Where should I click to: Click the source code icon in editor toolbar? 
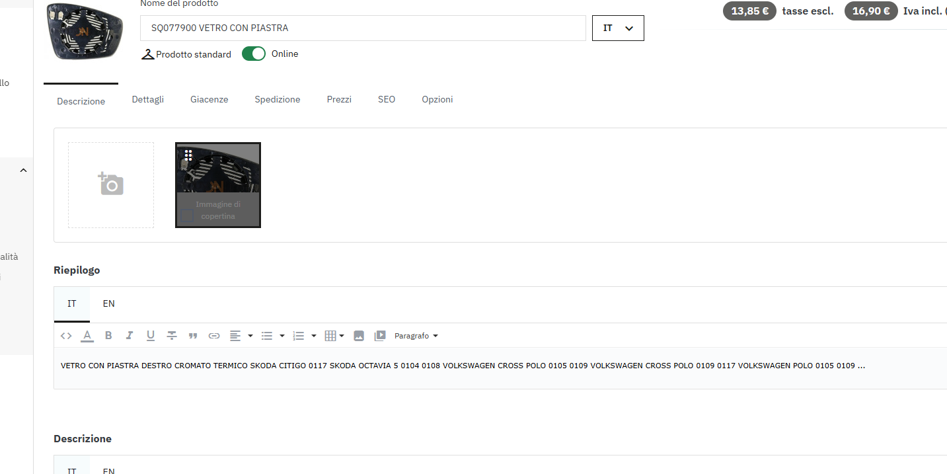[66, 336]
